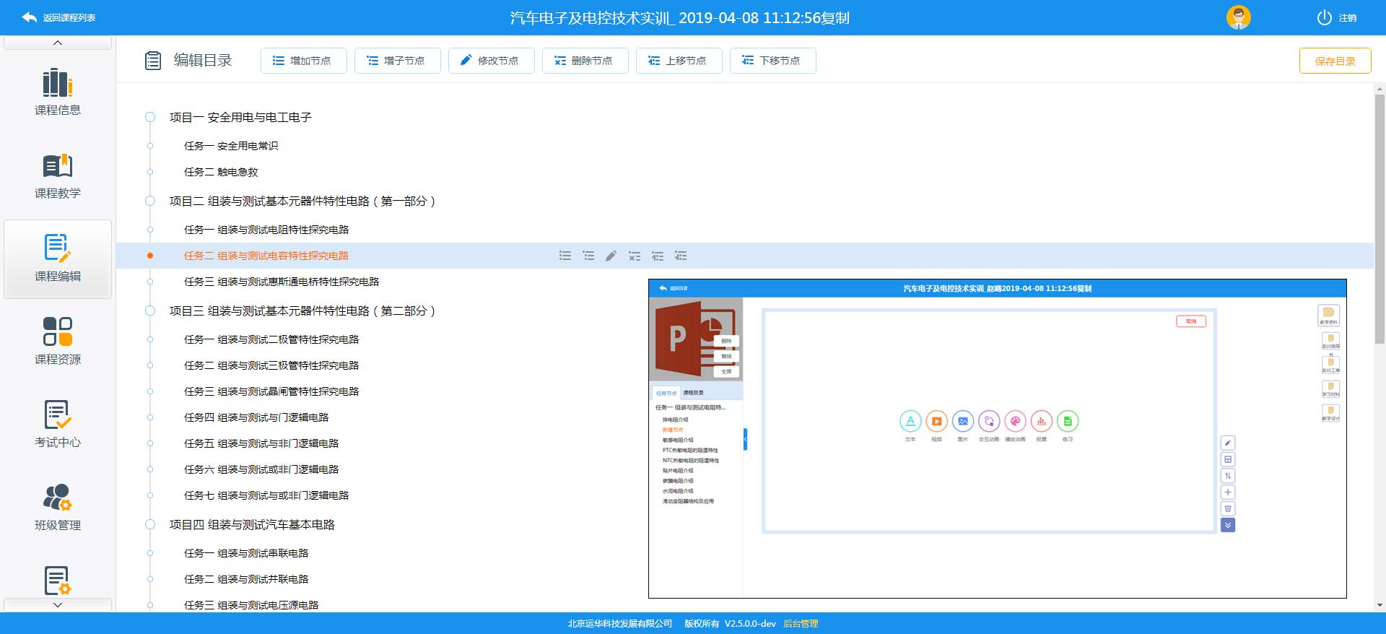Open 课程教学 in the left sidebar
The image size is (1386, 634).
(58, 175)
